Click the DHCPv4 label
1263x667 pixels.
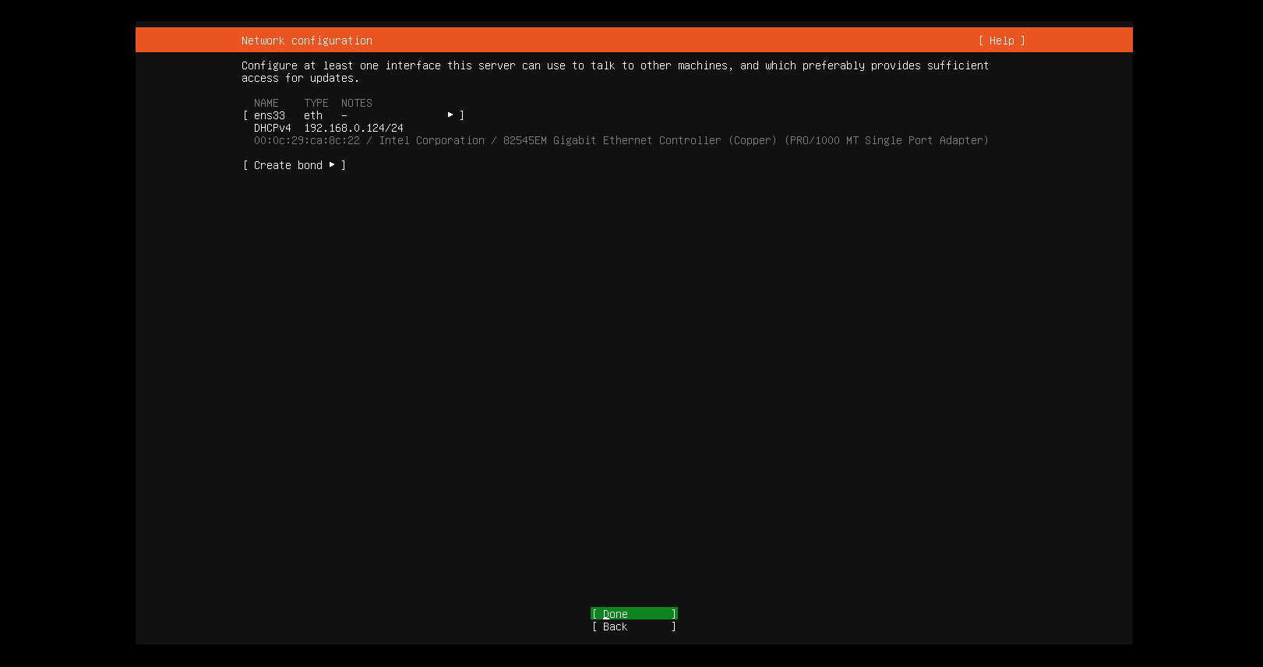272,128
